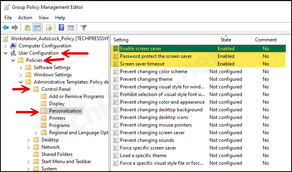
Task: Toggle the Show/Hide Console Tree icon
Action: pyautogui.click(x=37, y=28)
